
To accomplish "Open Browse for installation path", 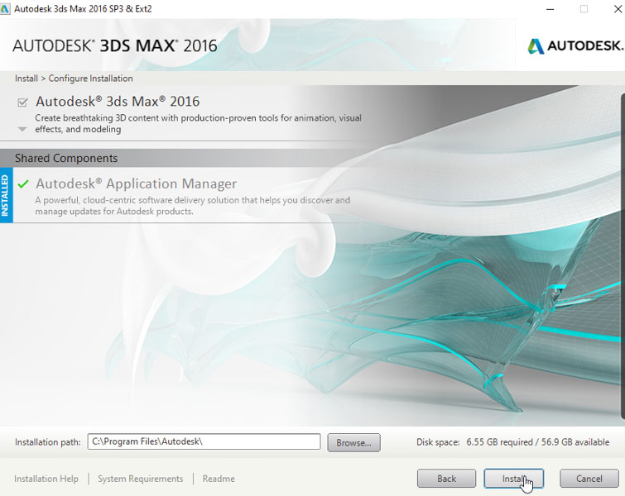I will point(353,442).
